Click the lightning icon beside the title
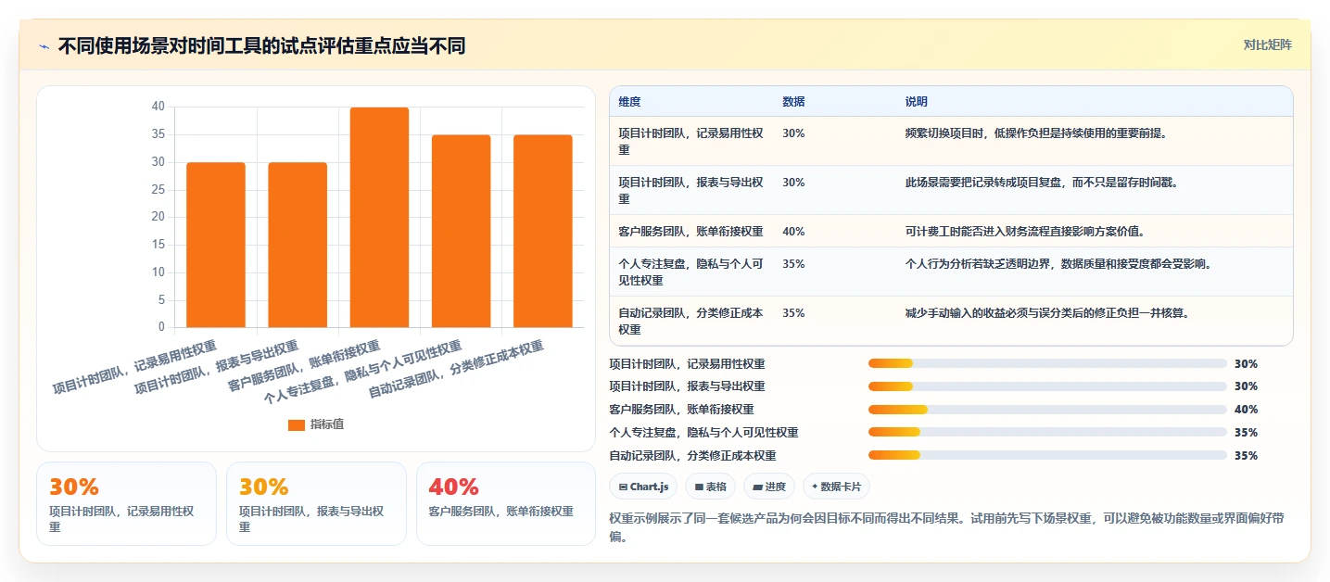1330x582 pixels. (44, 46)
